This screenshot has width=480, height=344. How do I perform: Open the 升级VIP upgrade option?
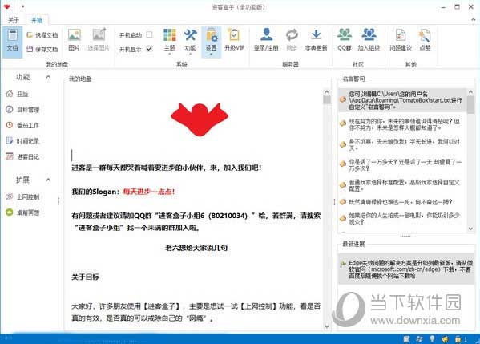(234, 40)
